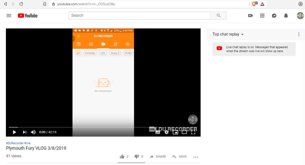Image resolution: width=305 pixels, height=165 pixels.
Task: Click the All filter chip in video
Action: point(78,53)
